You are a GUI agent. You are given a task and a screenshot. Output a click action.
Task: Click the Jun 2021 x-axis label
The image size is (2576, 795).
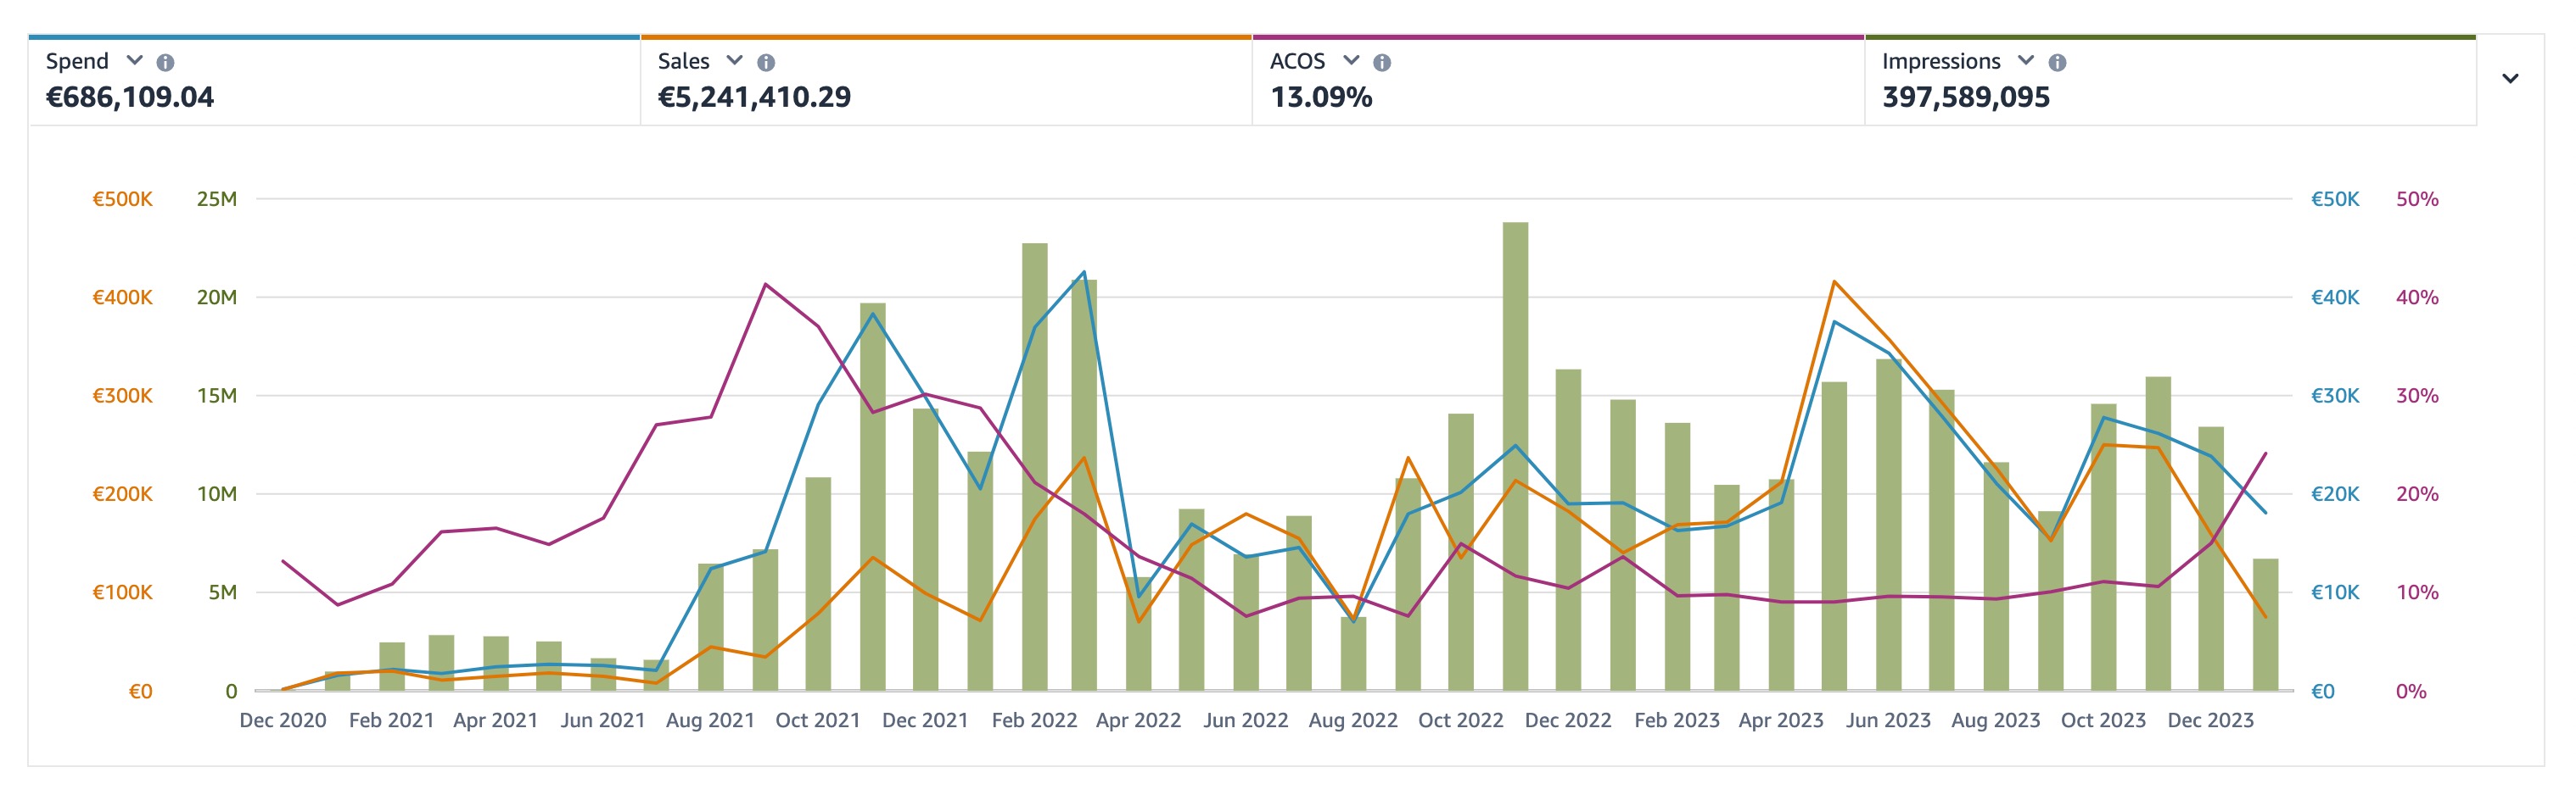coord(603,720)
